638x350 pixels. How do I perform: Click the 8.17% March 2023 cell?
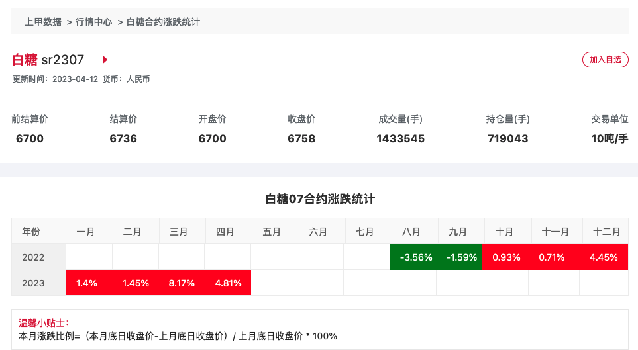pos(182,283)
